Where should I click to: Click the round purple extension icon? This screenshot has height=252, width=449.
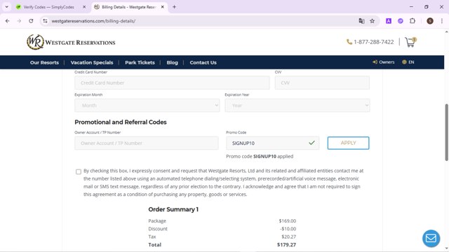coord(401,21)
